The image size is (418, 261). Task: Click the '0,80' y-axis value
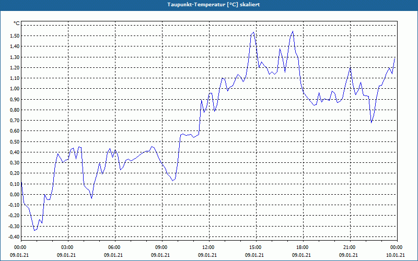pyautogui.click(x=15, y=110)
